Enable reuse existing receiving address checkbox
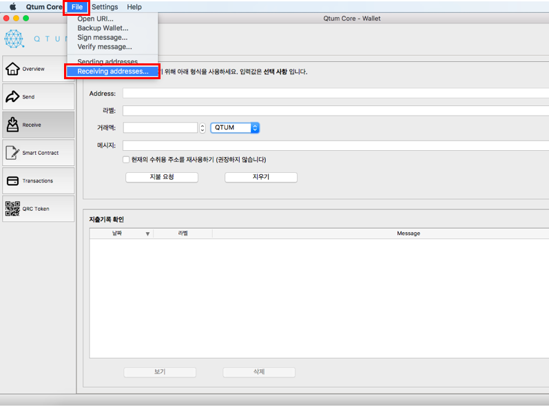549x407 pixels. (x=126, y=160)
